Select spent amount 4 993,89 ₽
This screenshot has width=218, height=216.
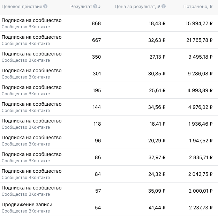200,90
